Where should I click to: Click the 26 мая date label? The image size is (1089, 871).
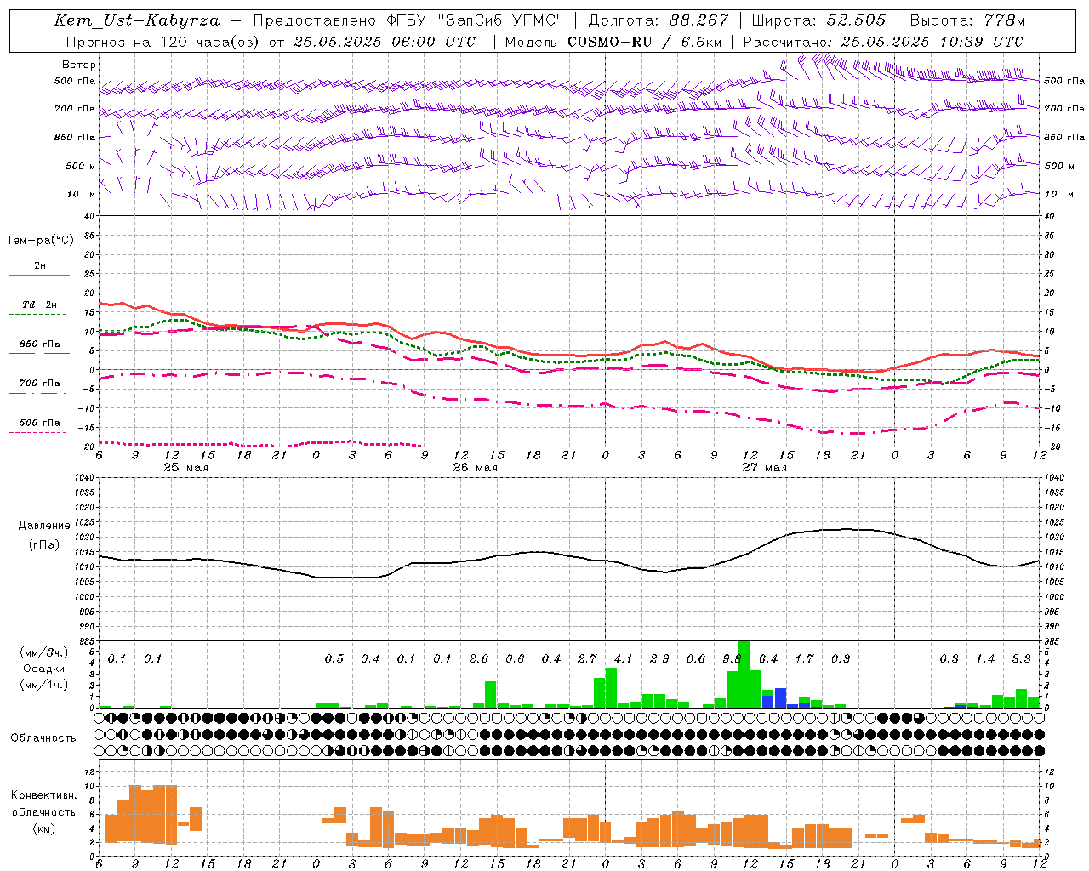tap(476, 468)
